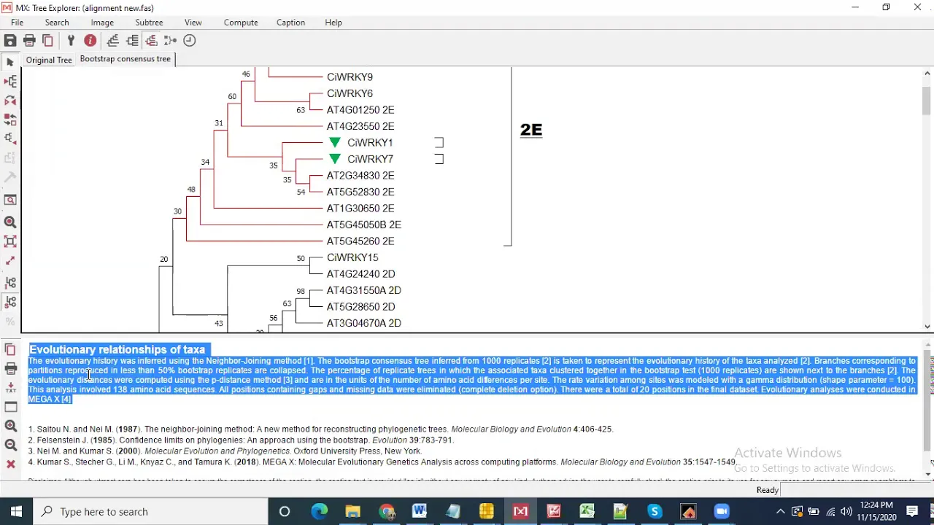Click the taxon label CiWRKY1
Viewport: 934px width, 525px height.
pos(370,143)
